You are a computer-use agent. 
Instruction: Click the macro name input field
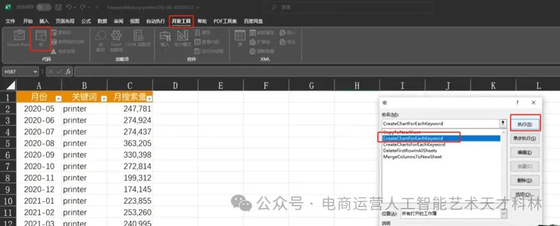(440, 123)
